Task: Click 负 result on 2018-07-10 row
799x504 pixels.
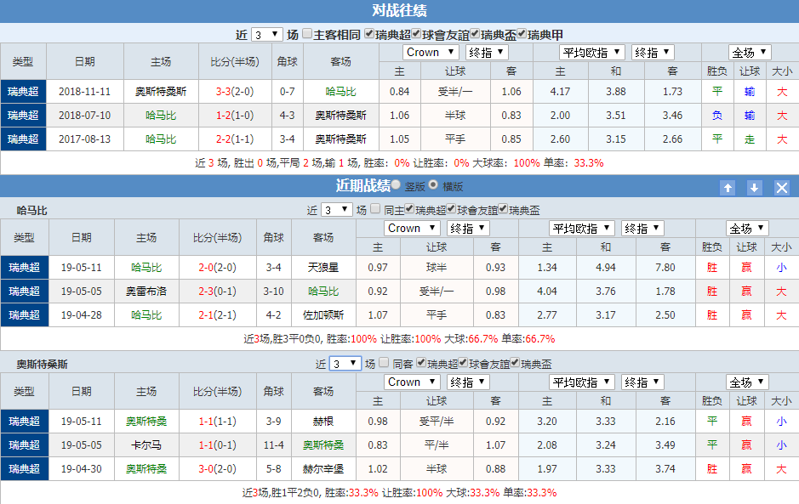Action: 717,116
